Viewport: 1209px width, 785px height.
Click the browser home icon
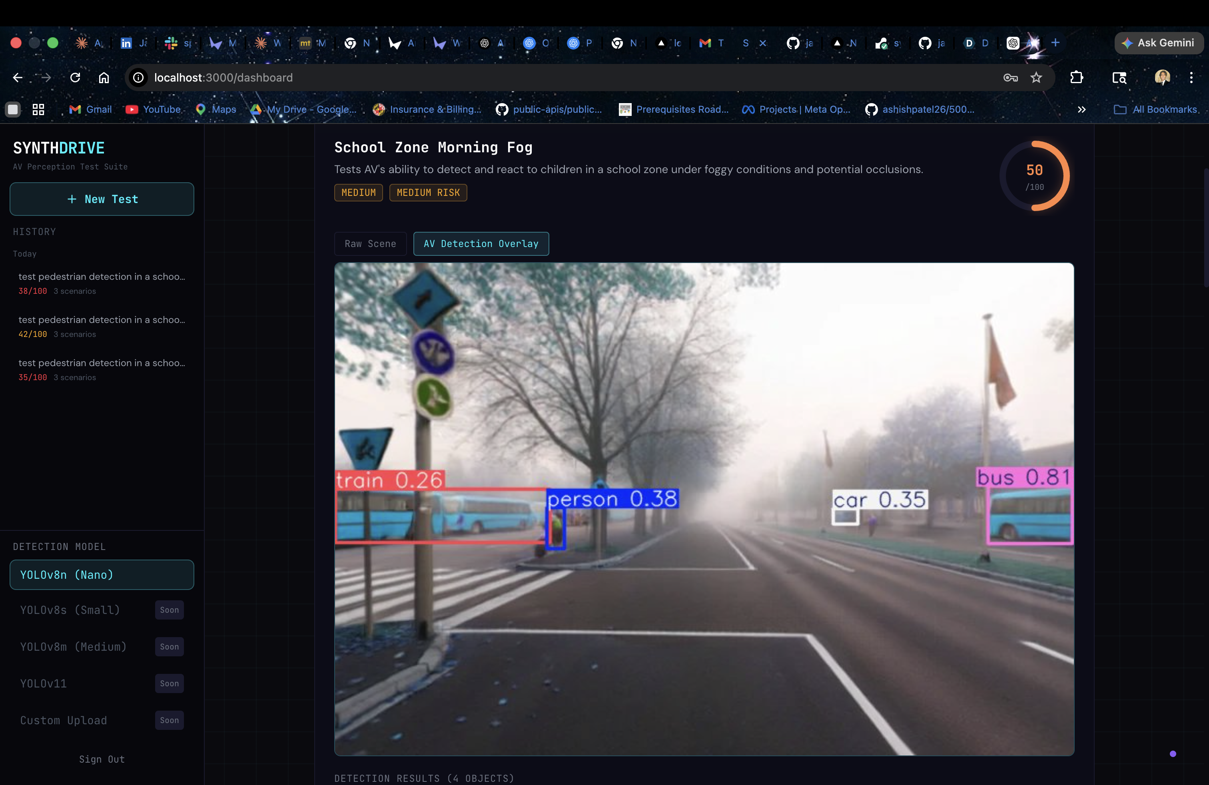tap(104, 78)
